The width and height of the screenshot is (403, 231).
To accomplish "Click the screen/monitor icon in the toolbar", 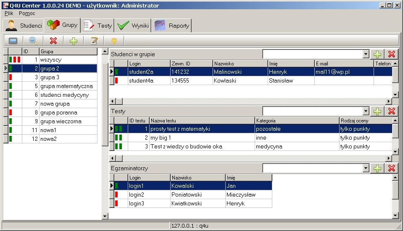I will pos(13,41).
